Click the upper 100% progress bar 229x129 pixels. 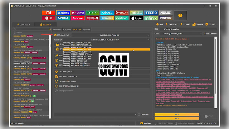pos(177,115)
